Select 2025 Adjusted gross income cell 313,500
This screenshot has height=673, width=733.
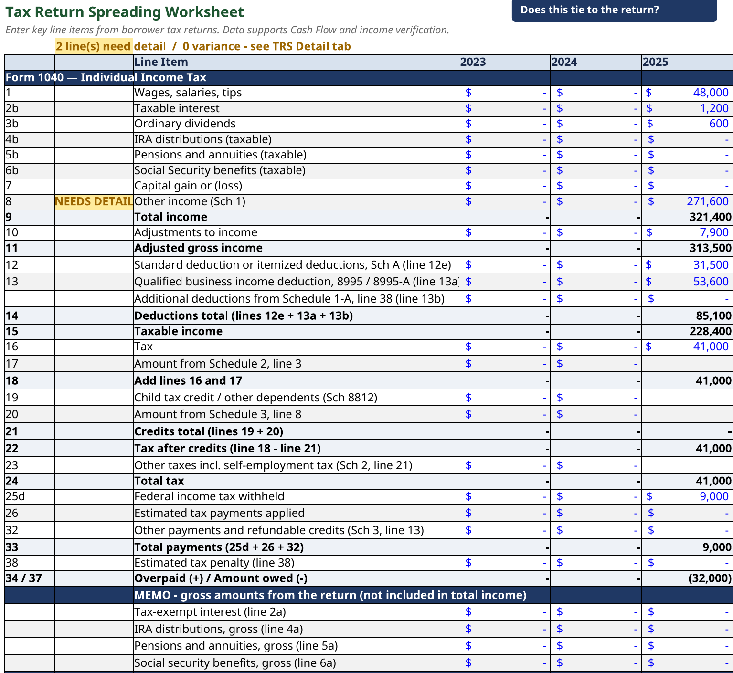click(687, 248)
